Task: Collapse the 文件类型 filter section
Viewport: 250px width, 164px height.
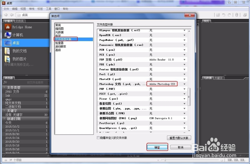Action: pyautogui.click(x=4, y=87)
